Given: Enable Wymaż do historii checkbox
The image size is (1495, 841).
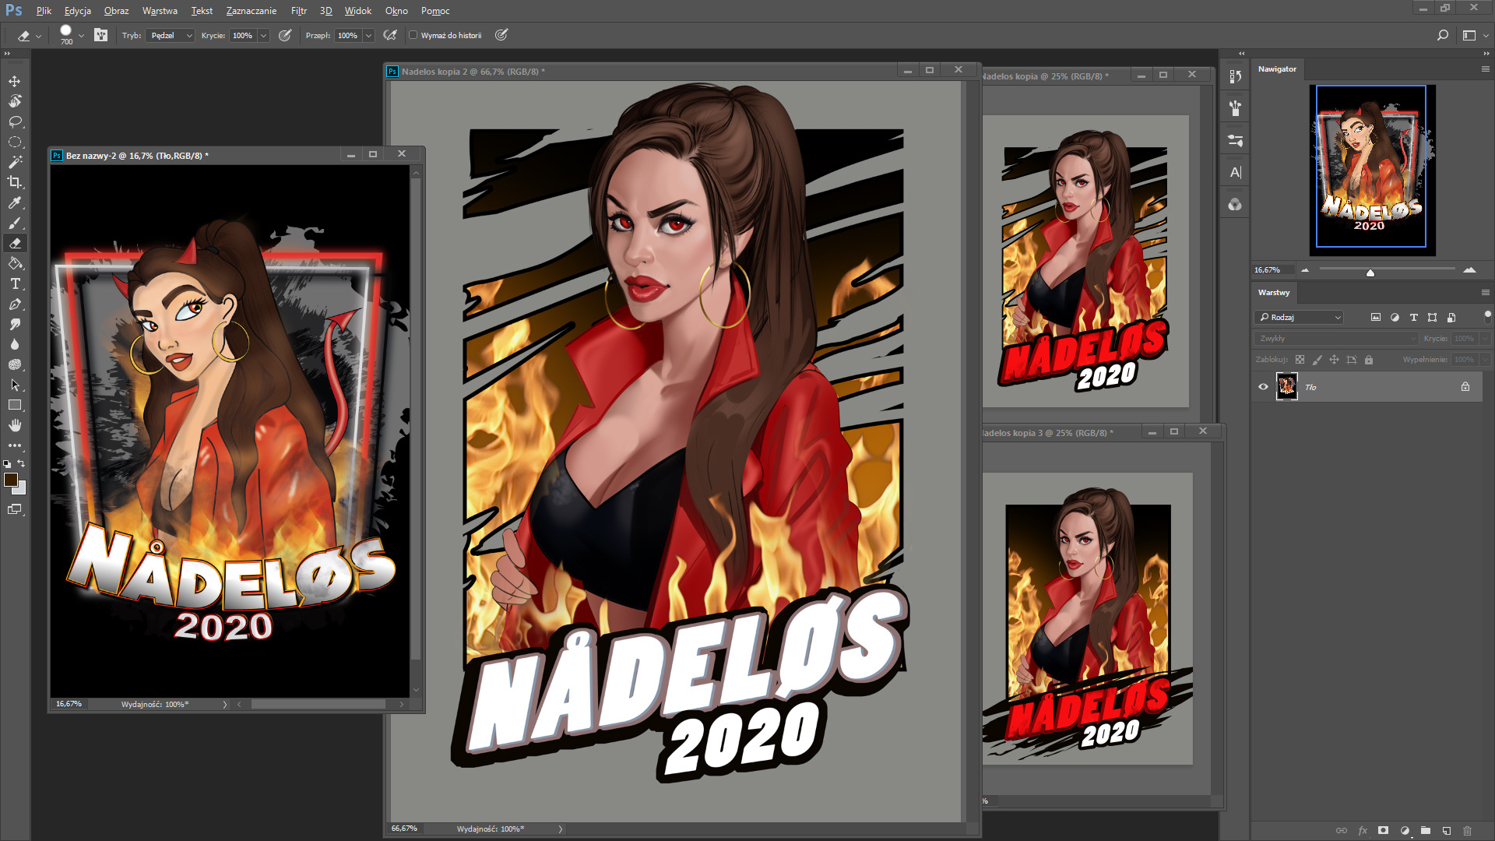Looking at the screenshot, I should 413,35.
